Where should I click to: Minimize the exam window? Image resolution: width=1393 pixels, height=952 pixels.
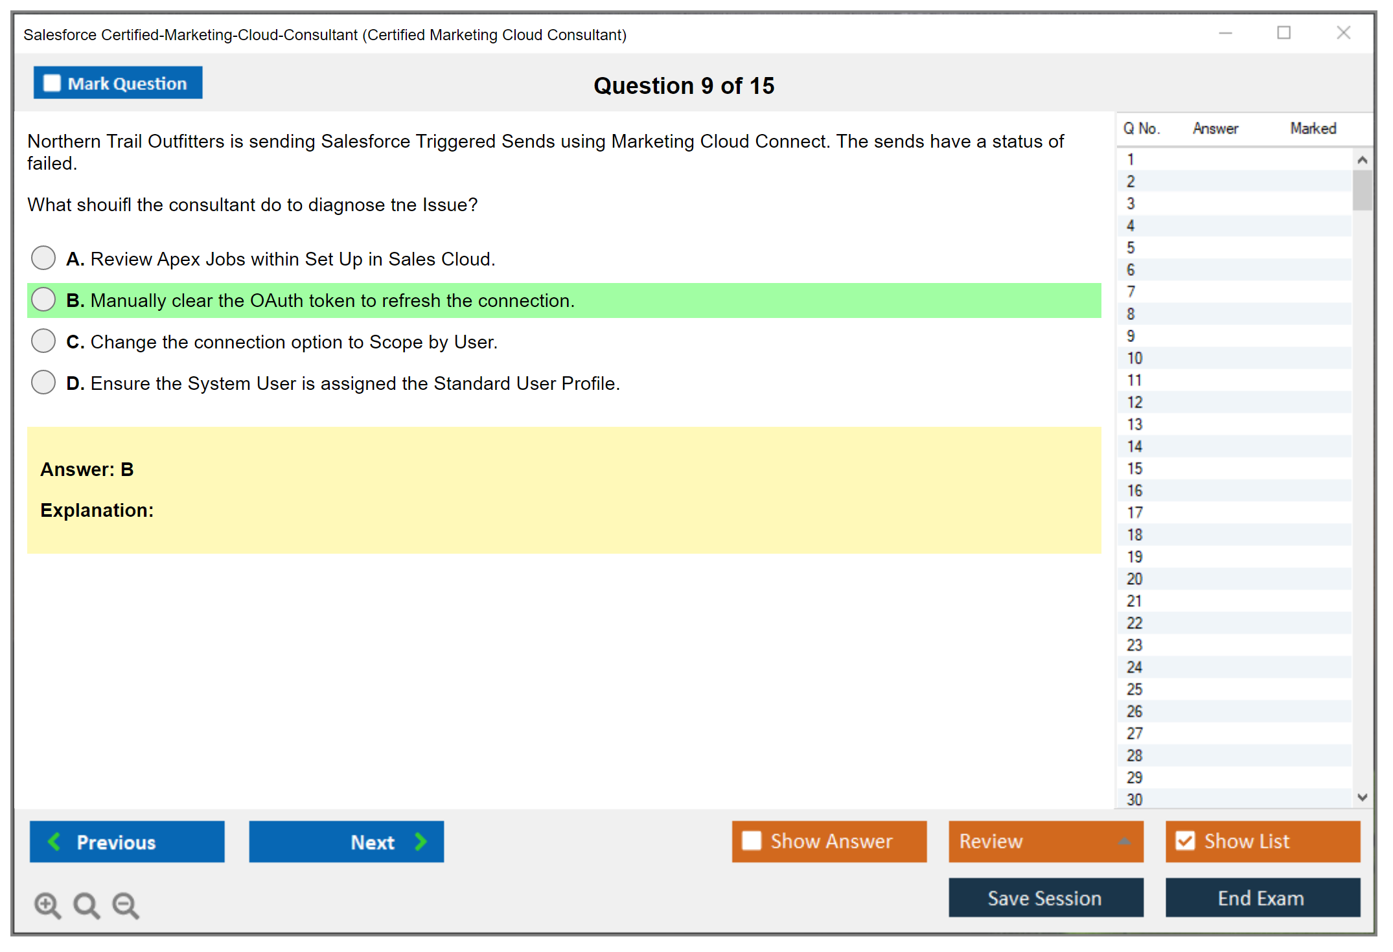pyautogui.click(x=1225, y=33)
